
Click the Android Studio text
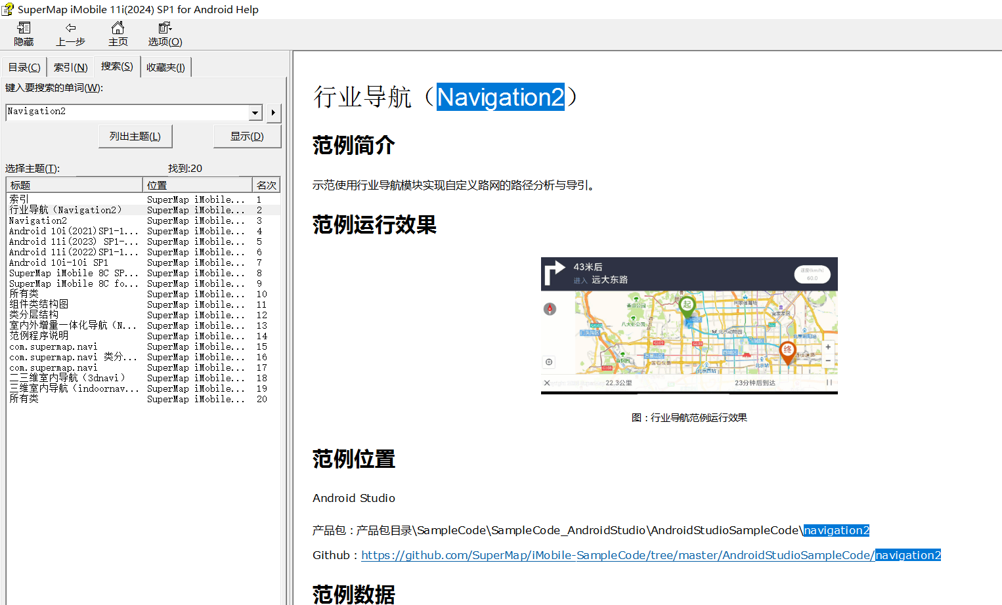tap(354, 498)
